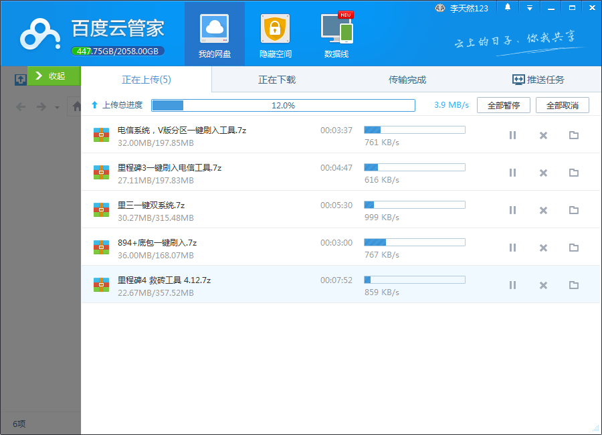The height and width of the screenshot is (435, 602).
Task: Click the 999 KB/s speed label
Action: point(382,217)
